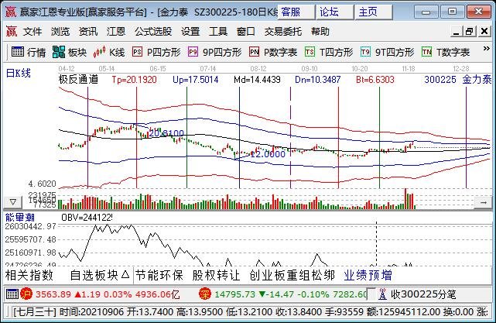Viewport: 496px width, 323px height.
Task: Click the 11-18 date marker on axis
Action: point(409,68)
